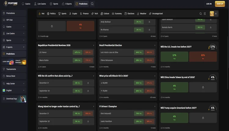229x131 pixels.
Task: Select the Crypto category tab
Action: (x=73, y=13)
